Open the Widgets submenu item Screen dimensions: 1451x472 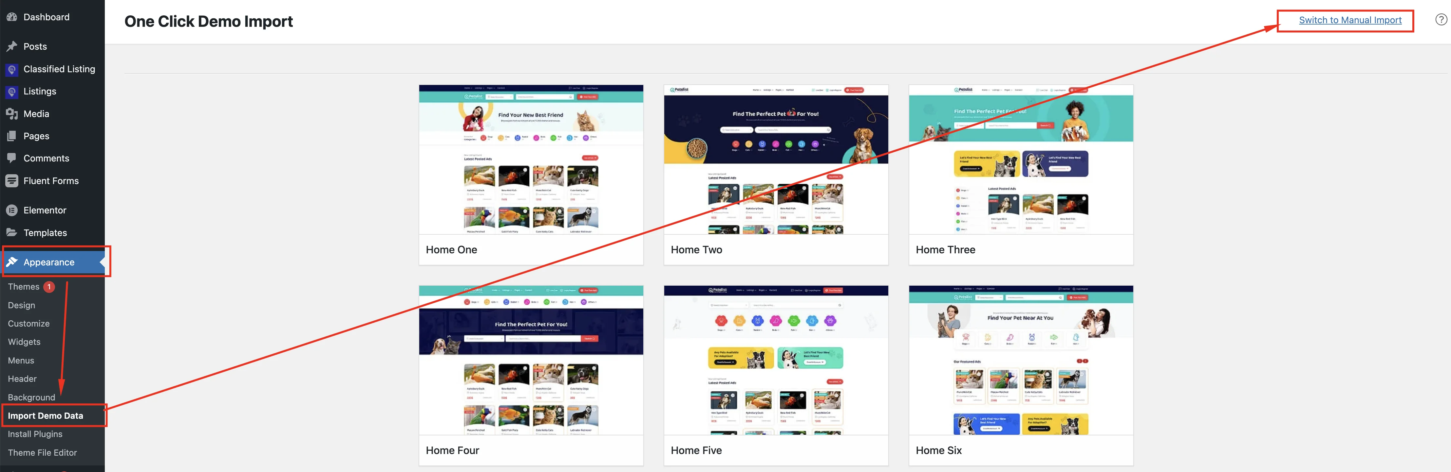(x=24, y=342)
